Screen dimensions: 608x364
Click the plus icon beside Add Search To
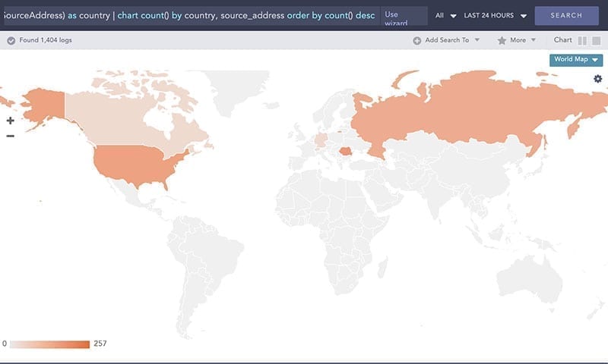(x=416, y=40)
